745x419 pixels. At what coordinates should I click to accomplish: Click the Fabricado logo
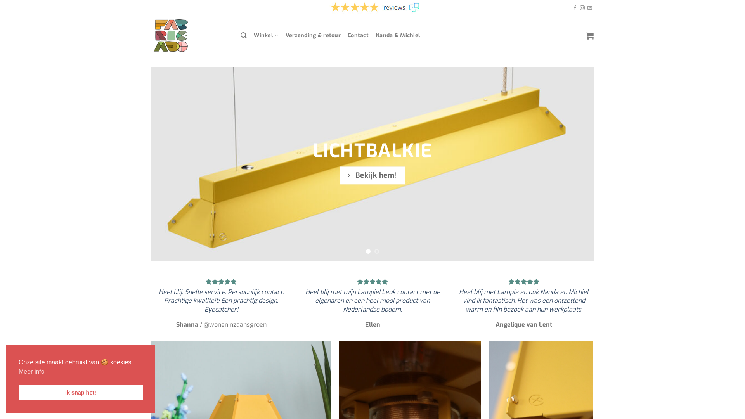click(171, 36)
